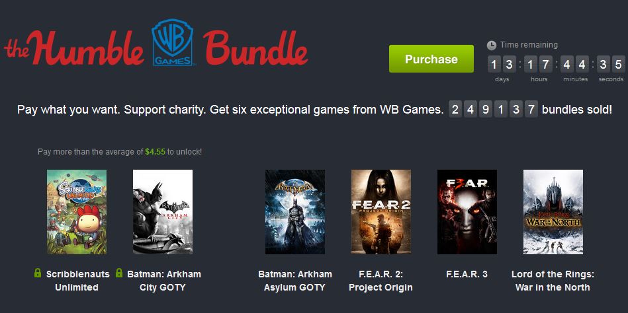Click the WB Games shield logo

(173, 42)
